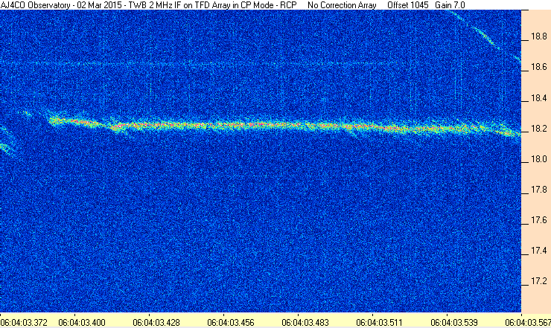The height and width of the screenshot is (328, 551).
Task: Click the 18.4 MHz frequency tick label
Action: coord(538,98)
